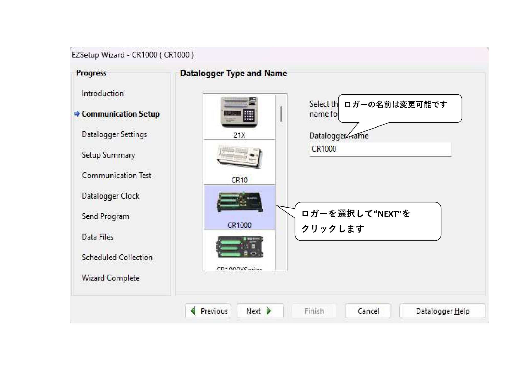Click the Communication Test progress step
Image resolution: width=521 pixels, height=368 pixels.
click(117, 176)
